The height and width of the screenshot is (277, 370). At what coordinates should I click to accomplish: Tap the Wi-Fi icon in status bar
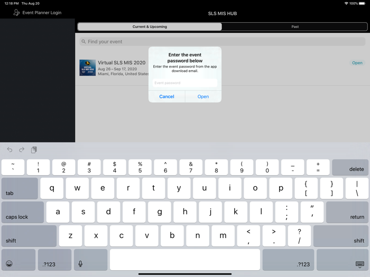click(346, 4)
